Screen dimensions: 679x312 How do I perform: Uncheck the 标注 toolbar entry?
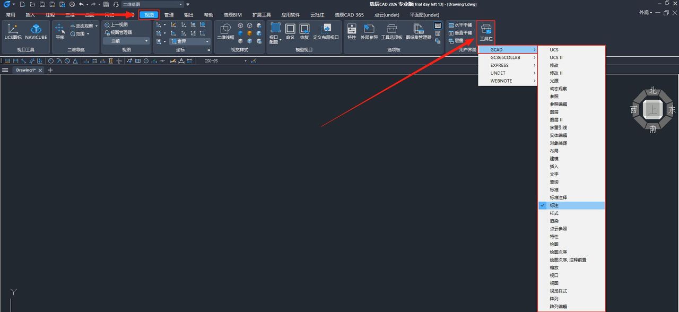(572, 205)
